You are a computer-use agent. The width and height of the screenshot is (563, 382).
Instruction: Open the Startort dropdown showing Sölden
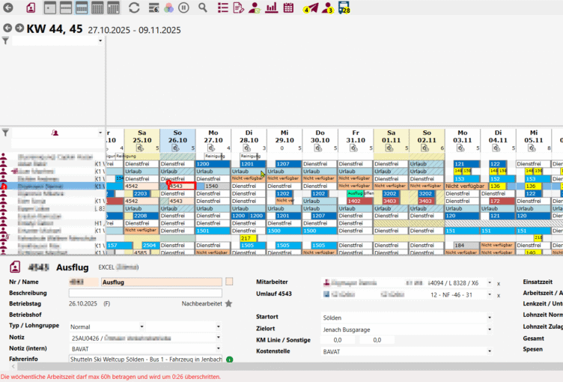[x=490, y=318]
